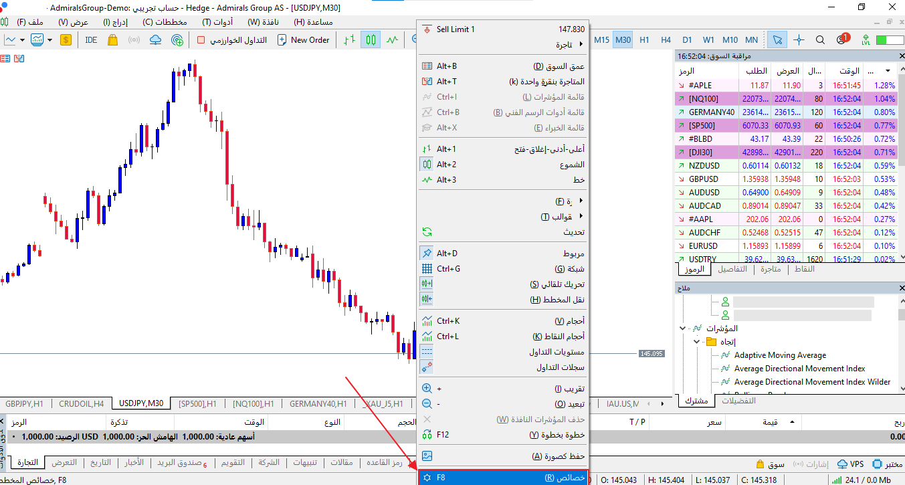
Task: Switch to line chart icon in toolbar
Action: [x=393, y=40]
